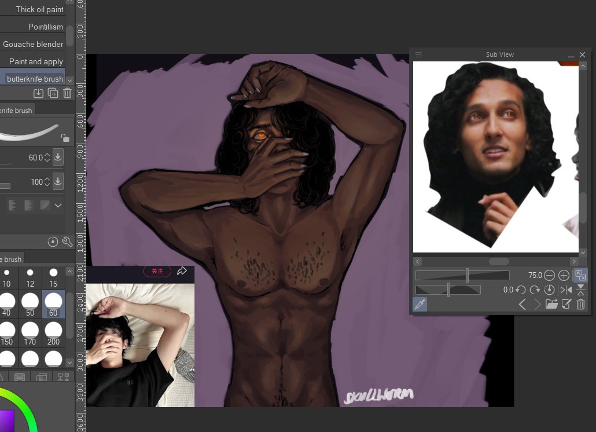The image size is (596, 432).
Task: Click the dynamics button beside brush size 60.0
Action: (58, 157)
